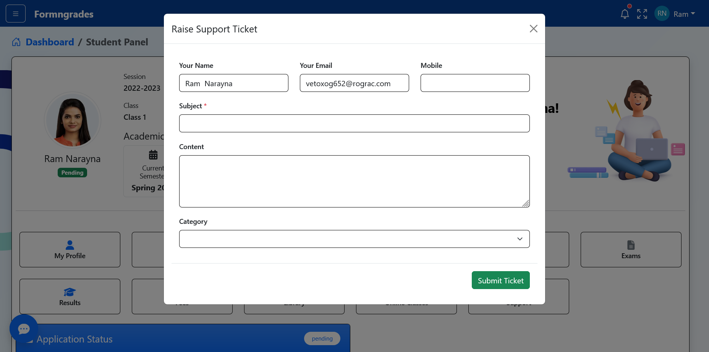Screen dimensions: 709x352
Task: Close the Raise Support Ticket dialog
Action: [534, 29]
